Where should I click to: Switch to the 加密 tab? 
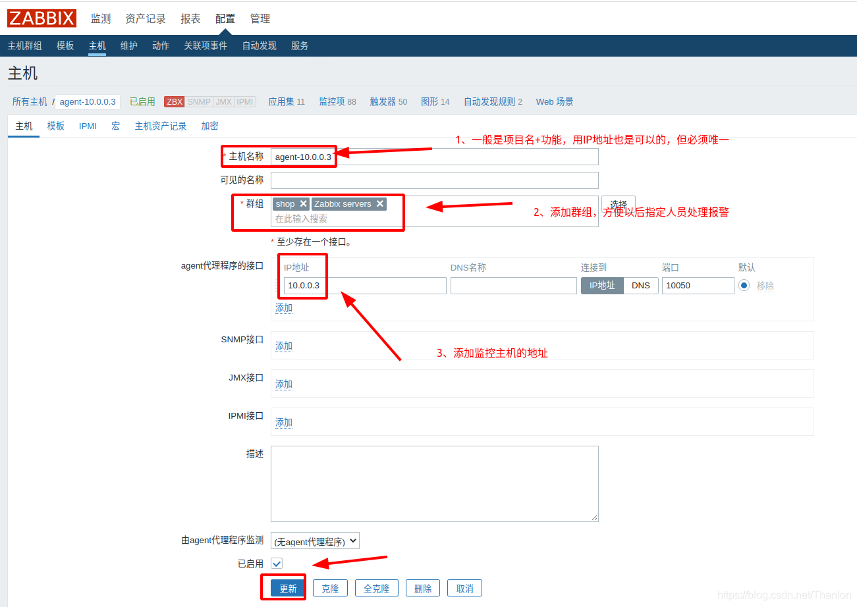(209, 126)
